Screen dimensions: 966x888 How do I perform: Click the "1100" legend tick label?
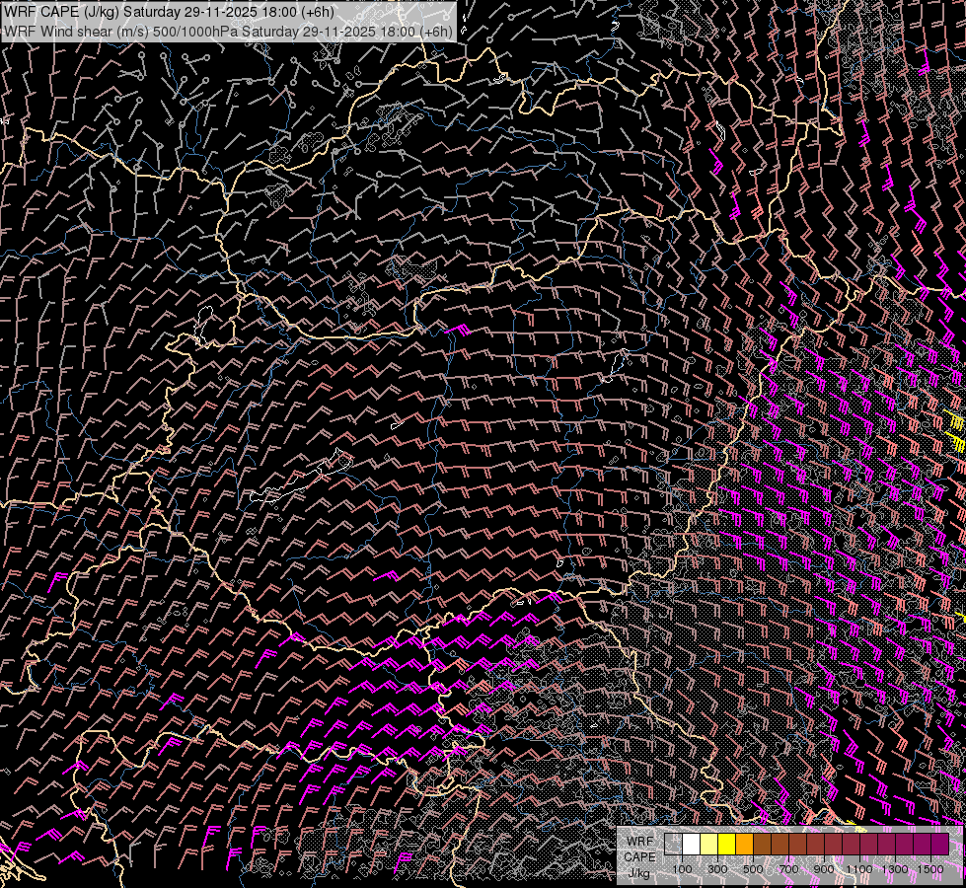(x=859, y=869)
